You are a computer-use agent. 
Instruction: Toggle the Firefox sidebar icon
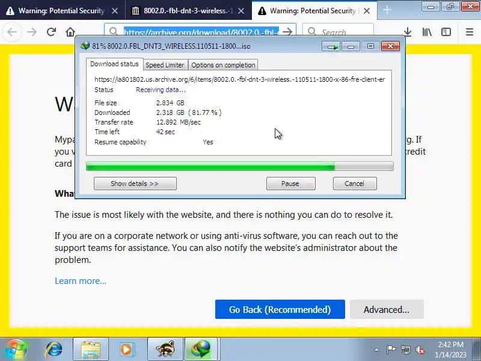tap(446, 32)
